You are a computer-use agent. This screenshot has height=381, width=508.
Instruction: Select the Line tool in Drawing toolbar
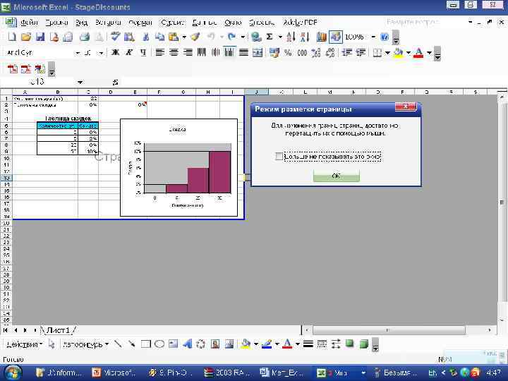click(x=119, y=344)
